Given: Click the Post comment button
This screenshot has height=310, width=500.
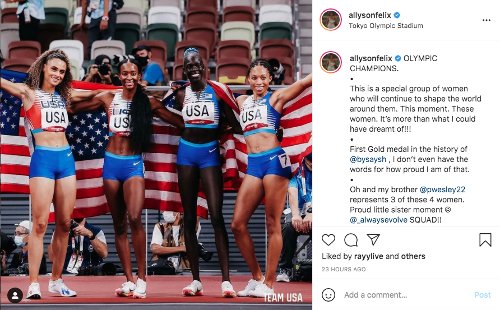Looking at the screenshot, I should tap(482, 295).
